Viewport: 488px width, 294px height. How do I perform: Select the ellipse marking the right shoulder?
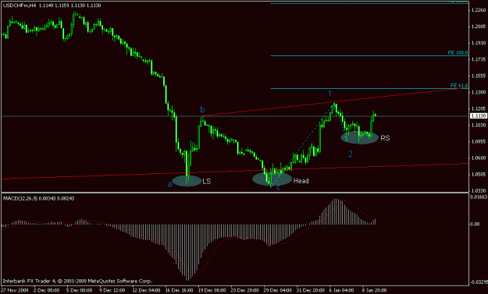click(360, 137)
